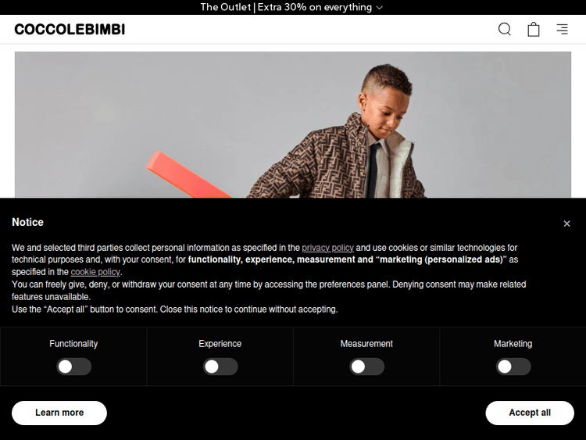
Task: Click The Outlet Extra 30% banner text
Action: (286, 7)
